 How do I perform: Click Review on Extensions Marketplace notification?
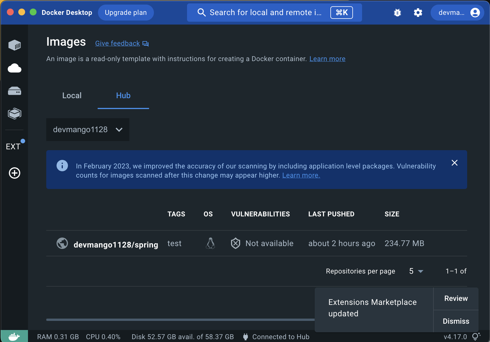tap(456, 299)
